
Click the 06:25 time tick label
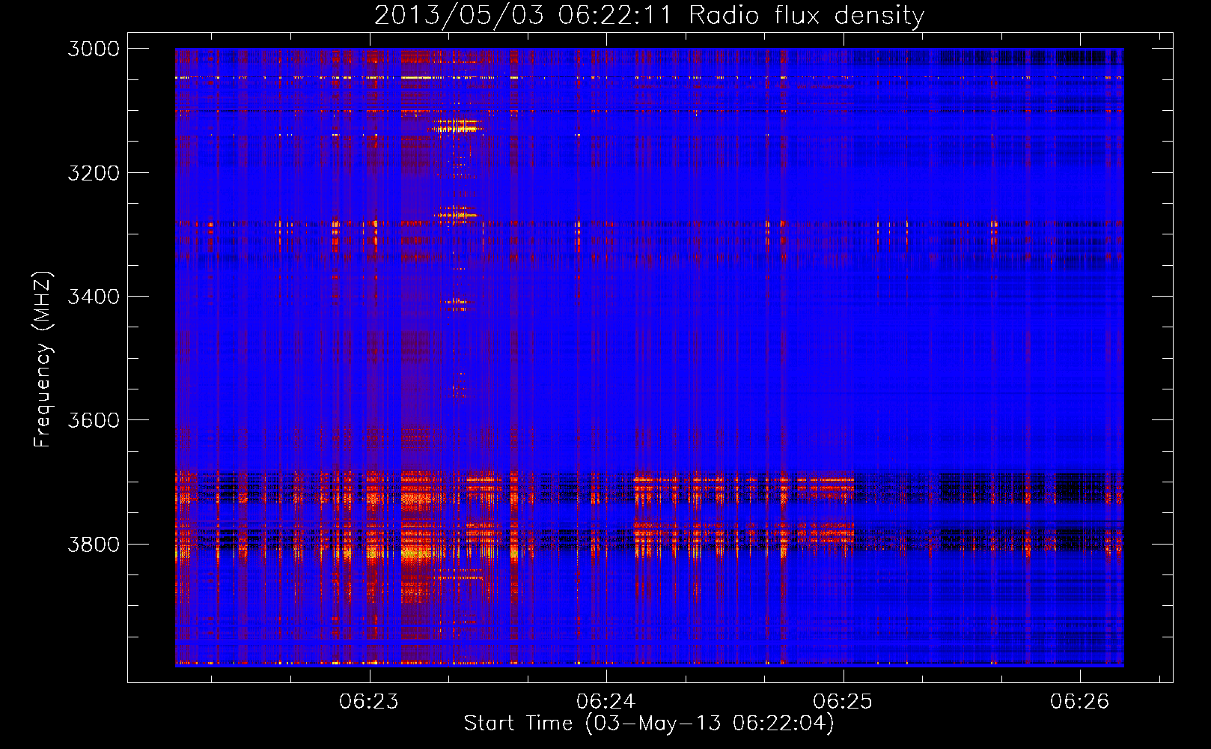pos(843,702)
